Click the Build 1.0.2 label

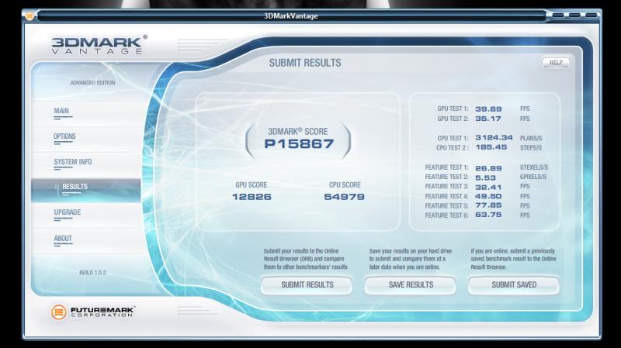tap(92, 273)
